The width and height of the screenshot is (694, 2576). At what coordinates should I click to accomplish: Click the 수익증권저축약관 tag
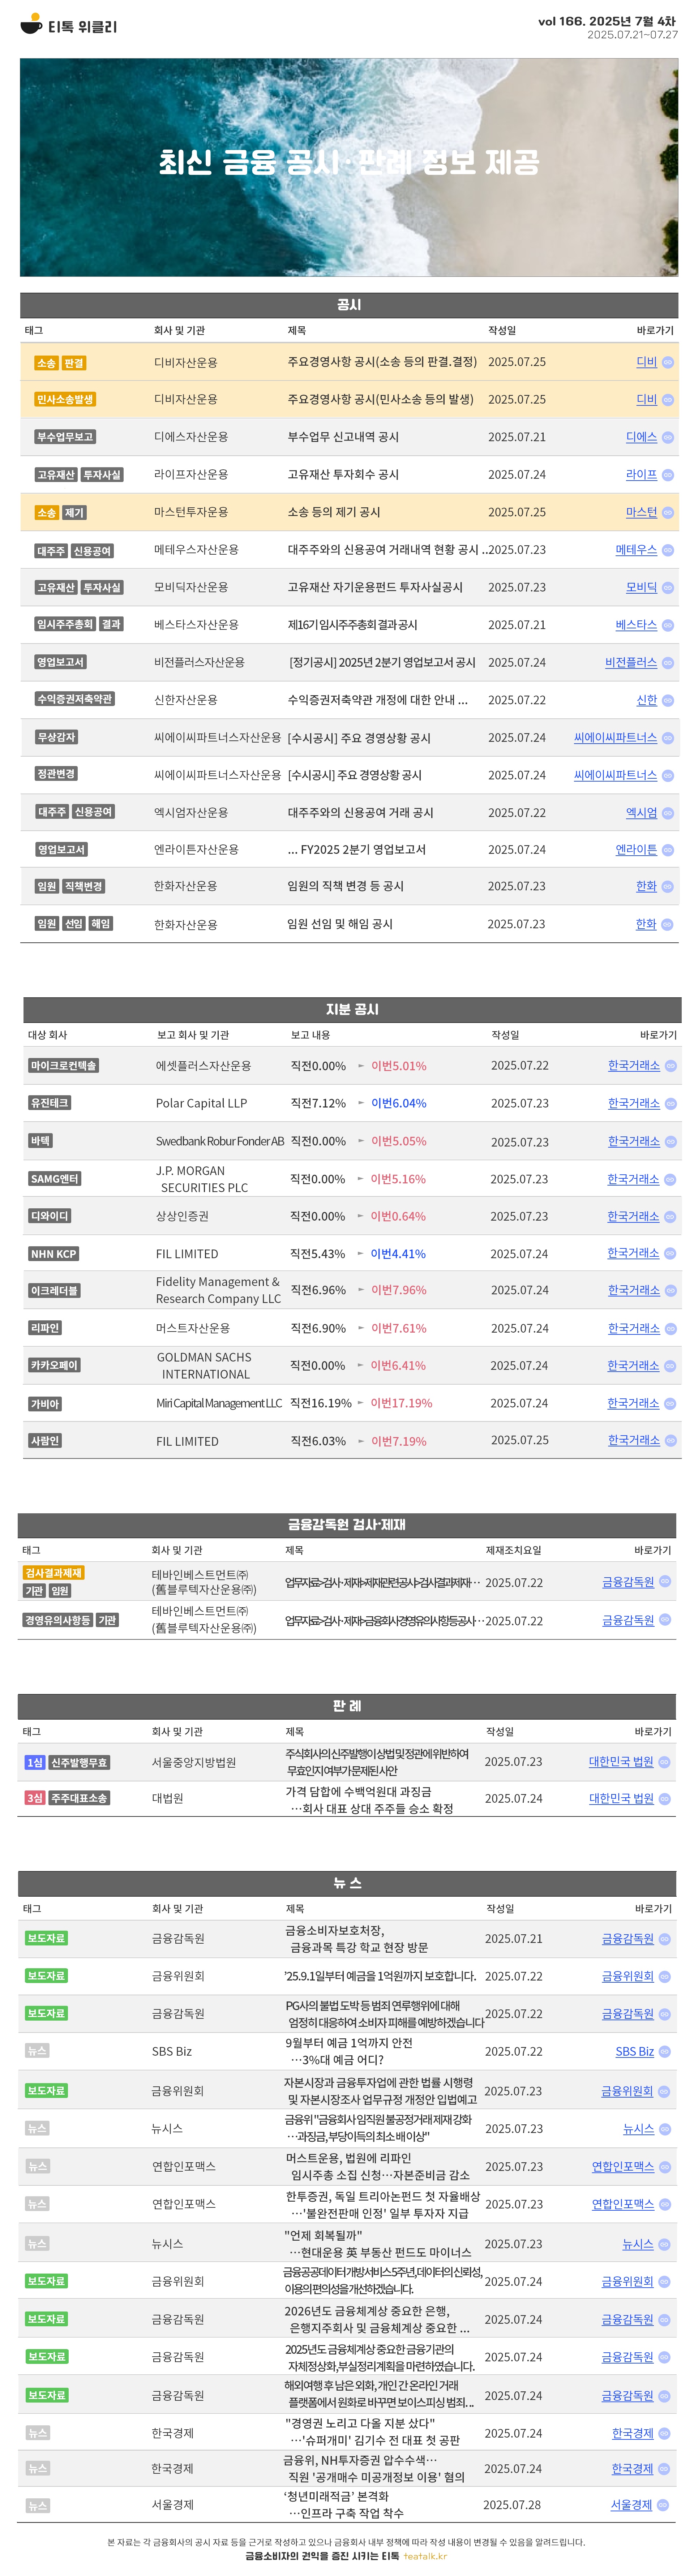coord(75,699)
